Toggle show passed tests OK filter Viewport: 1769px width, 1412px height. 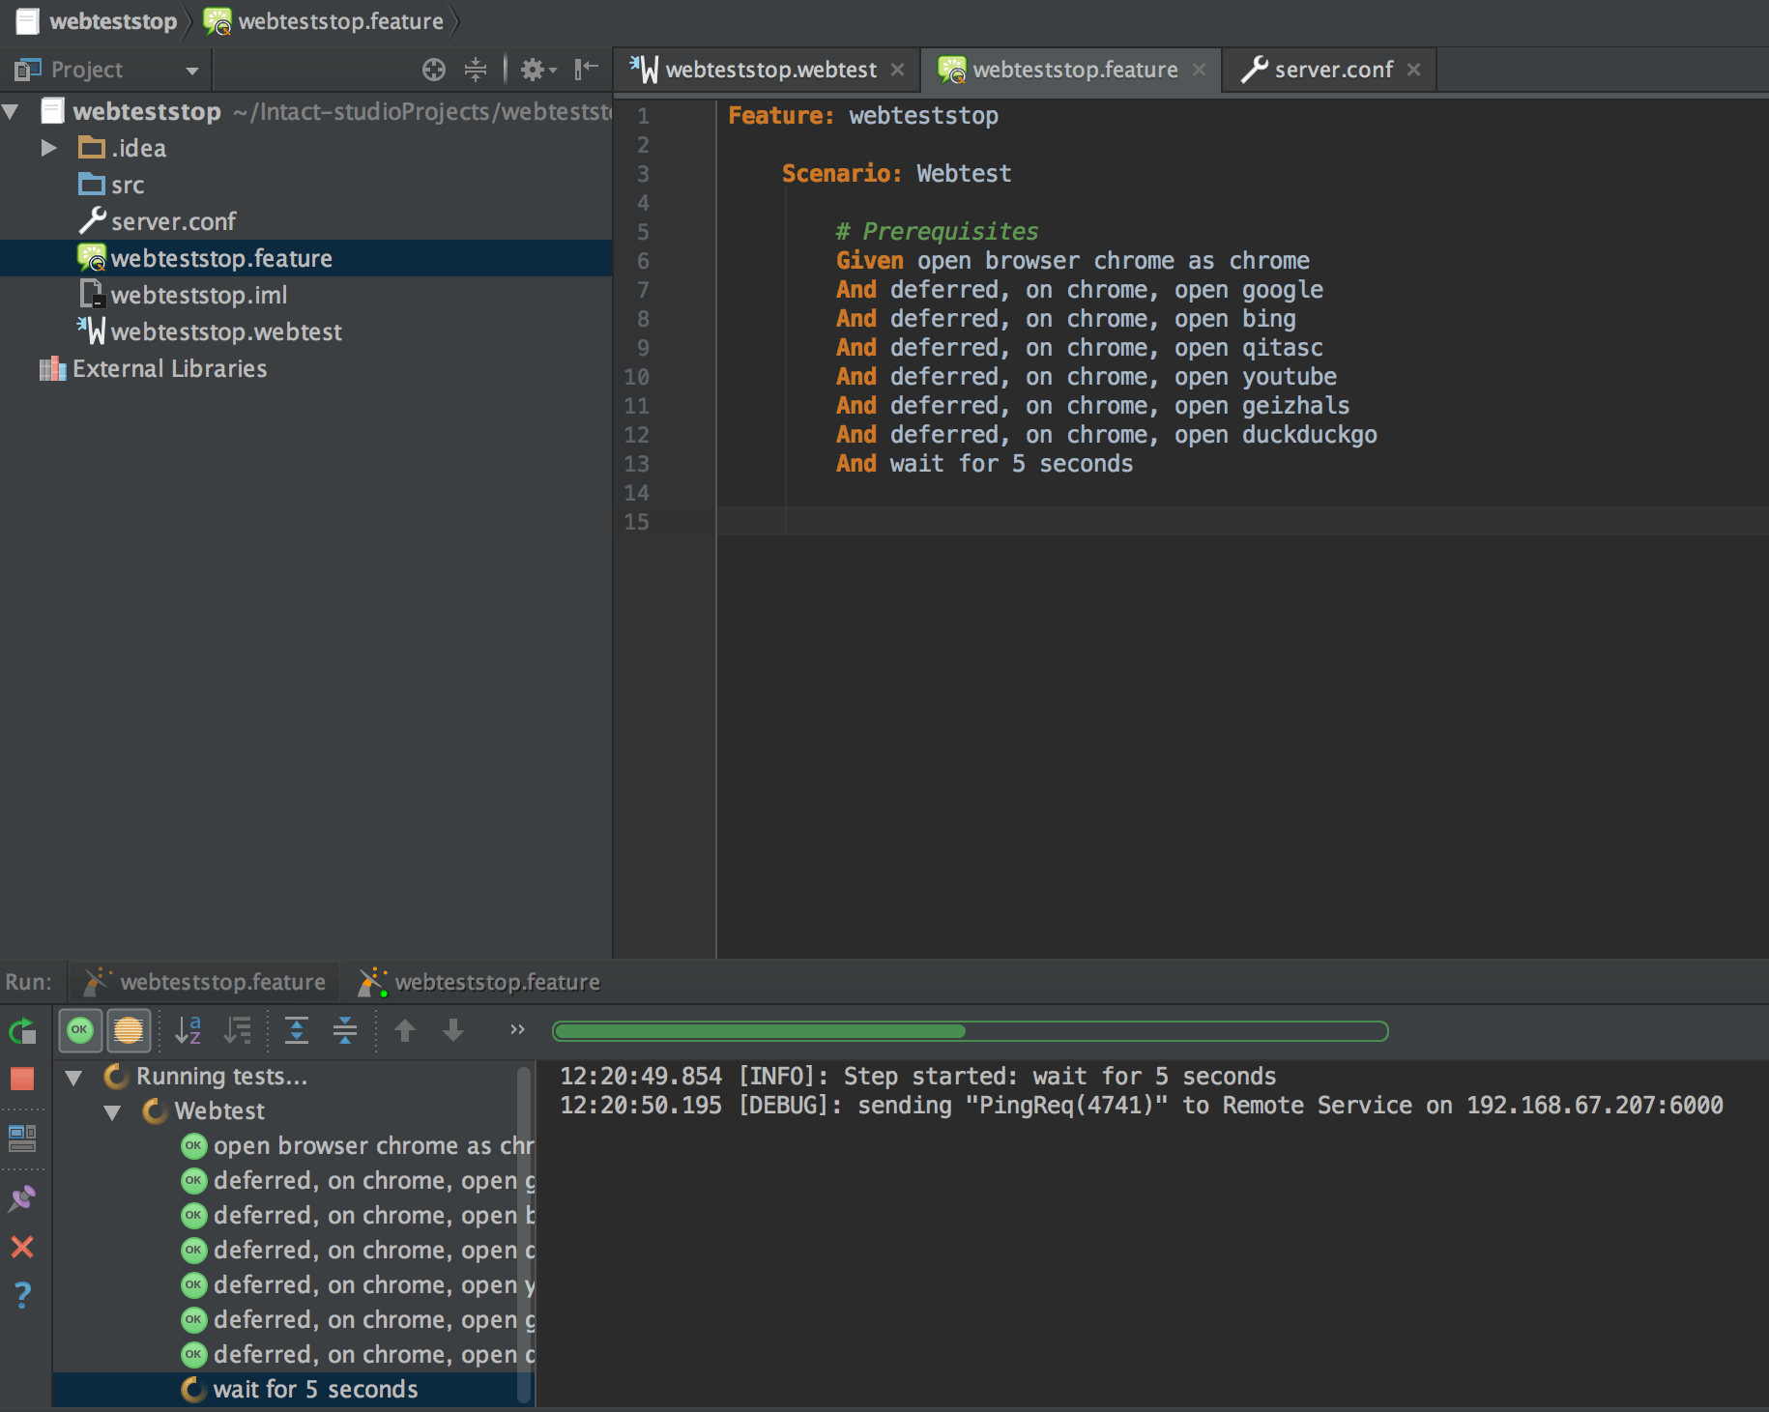(80, 1030)
